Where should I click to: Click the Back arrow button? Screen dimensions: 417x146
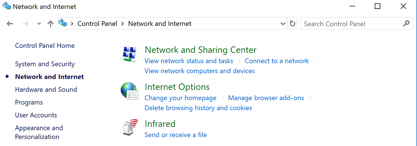coord(10,24)
